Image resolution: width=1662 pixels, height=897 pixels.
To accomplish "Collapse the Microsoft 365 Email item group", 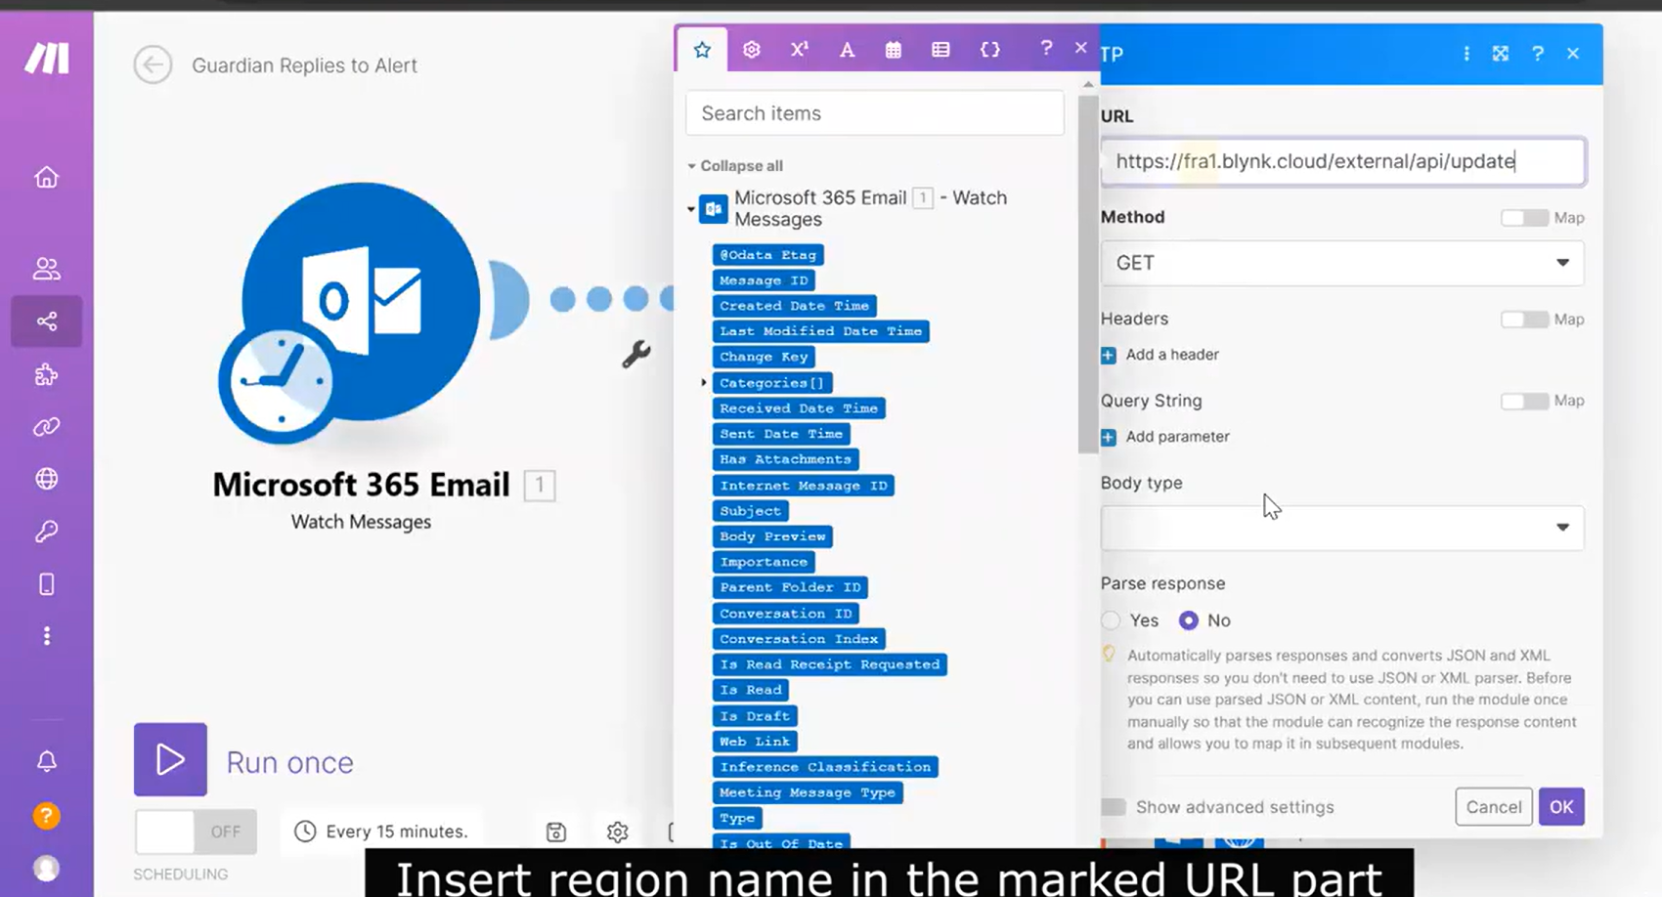I will (x=690, y=208).
